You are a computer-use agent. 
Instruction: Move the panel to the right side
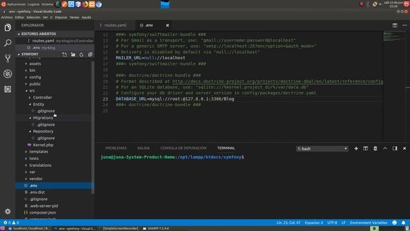pos(395,148)
